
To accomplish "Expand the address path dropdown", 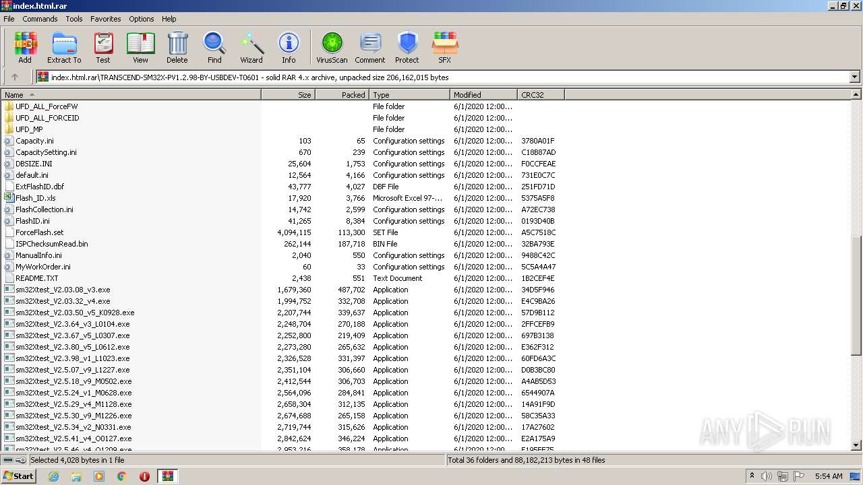I will click(x=854, y=77).
